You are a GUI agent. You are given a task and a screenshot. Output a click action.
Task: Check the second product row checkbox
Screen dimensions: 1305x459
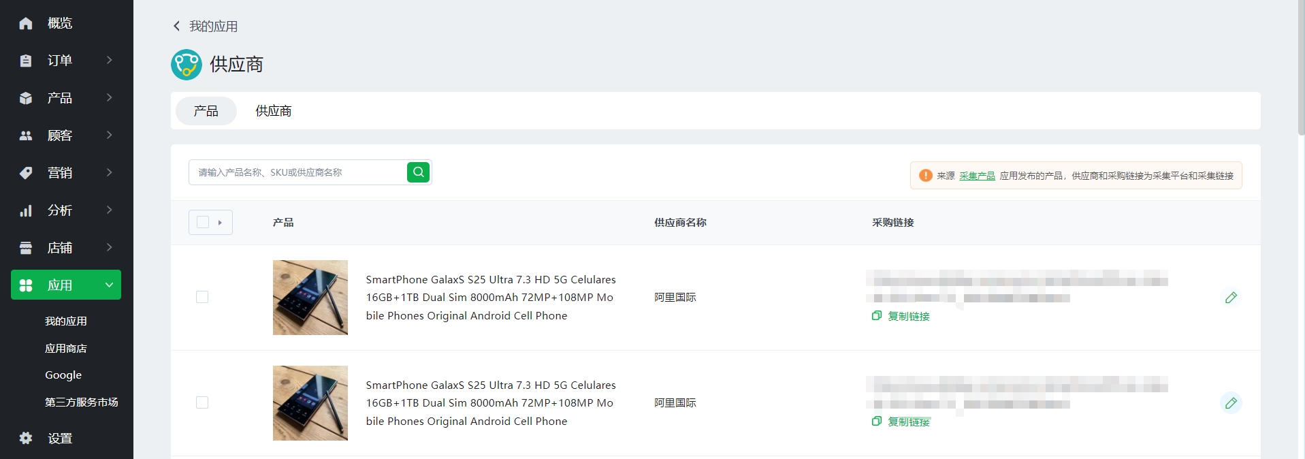tap(202, 402)
